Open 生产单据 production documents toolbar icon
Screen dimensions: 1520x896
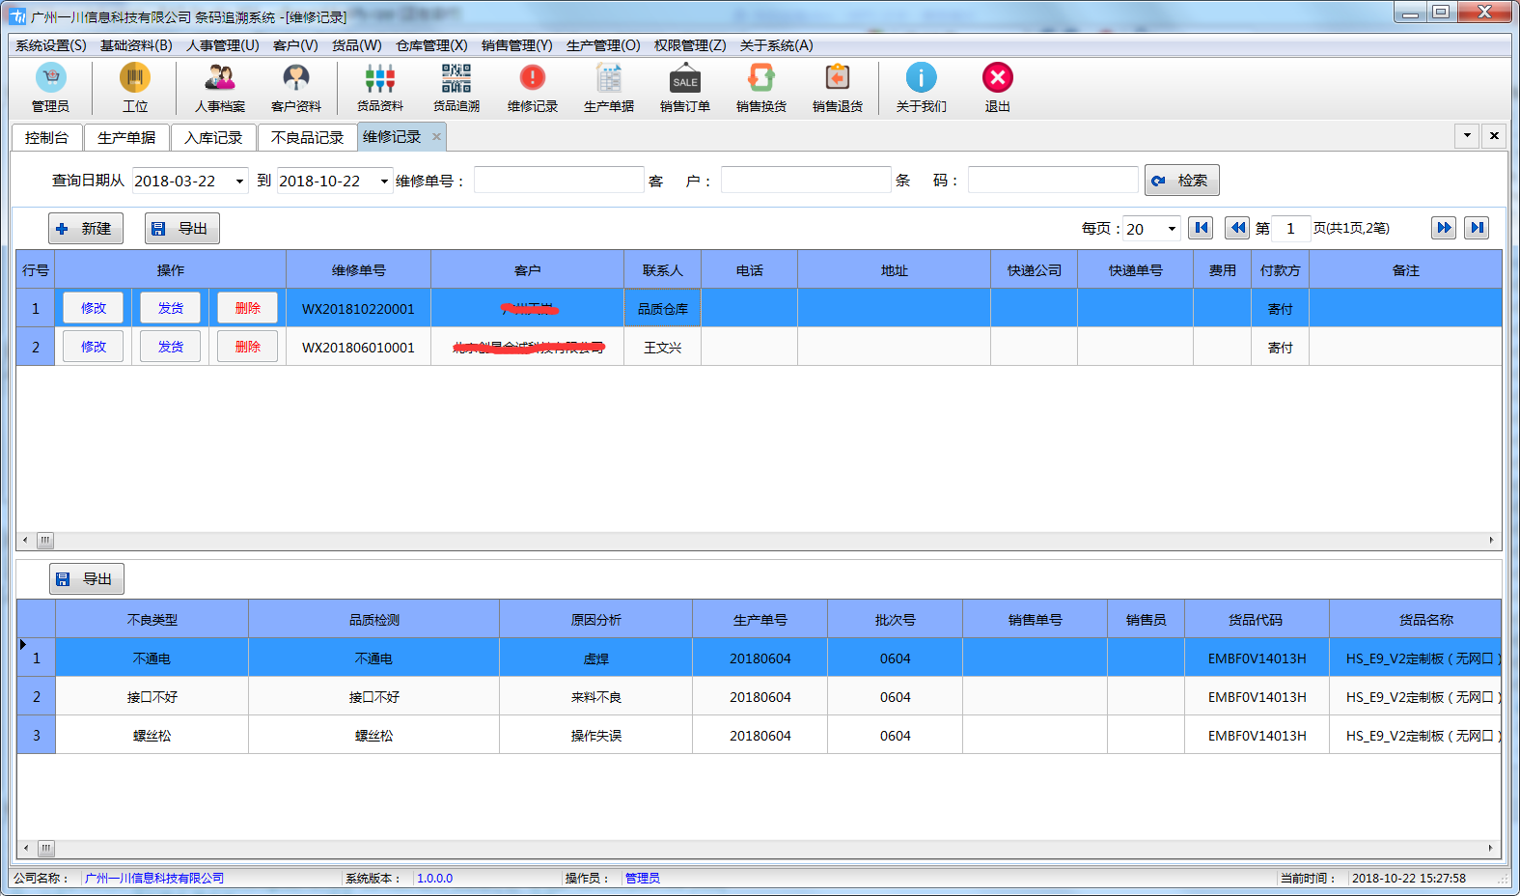pyautogui.click(x=609, y=88)
